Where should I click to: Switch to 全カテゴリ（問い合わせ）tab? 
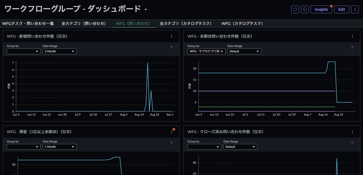click(85, 23)
